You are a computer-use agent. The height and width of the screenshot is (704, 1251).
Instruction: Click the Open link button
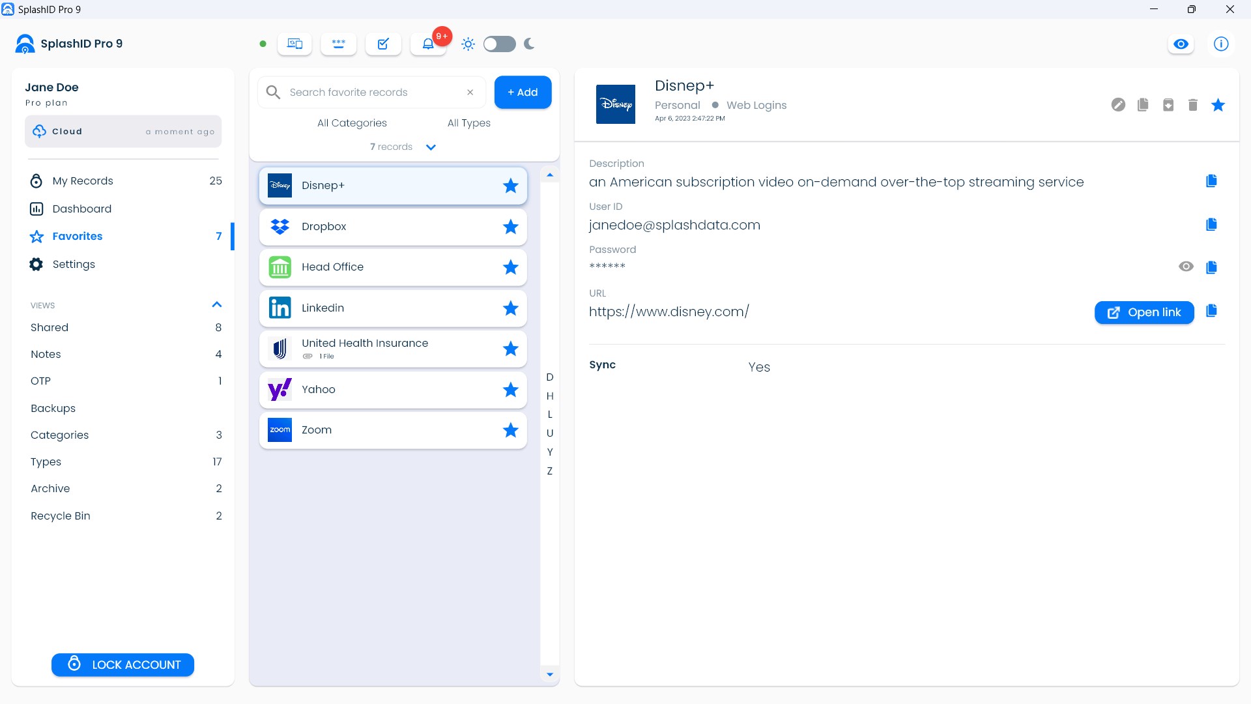pos(1144,312)
